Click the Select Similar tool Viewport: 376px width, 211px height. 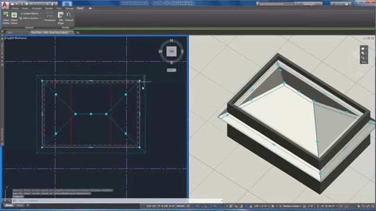pyautogui.click(x=6, y=18)
